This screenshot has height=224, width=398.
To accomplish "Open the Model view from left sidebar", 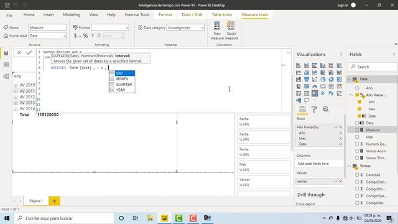I will [x=6, y=76].
